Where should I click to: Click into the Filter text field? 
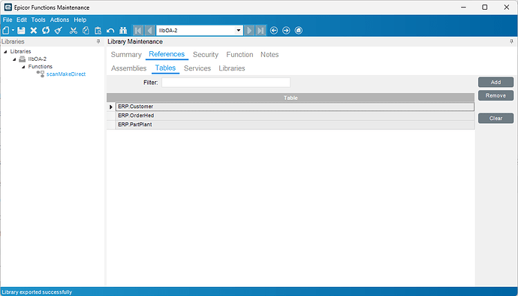pos(226,83)
